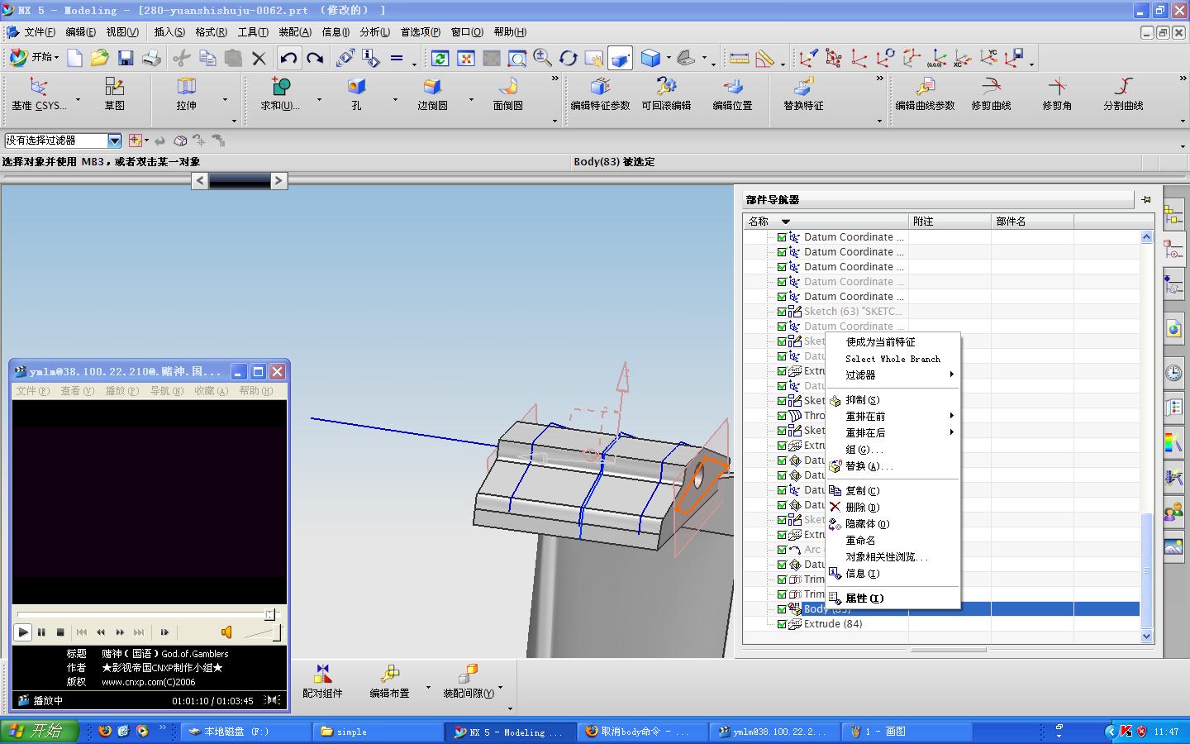Click the Undo arrow icon
The height and width of the screenshot is (744, 1190).
tap(288, 58)
